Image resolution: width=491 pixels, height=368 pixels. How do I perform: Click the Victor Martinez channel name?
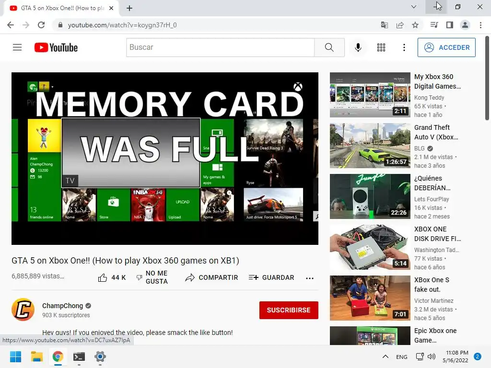click(x=433, y=301)
